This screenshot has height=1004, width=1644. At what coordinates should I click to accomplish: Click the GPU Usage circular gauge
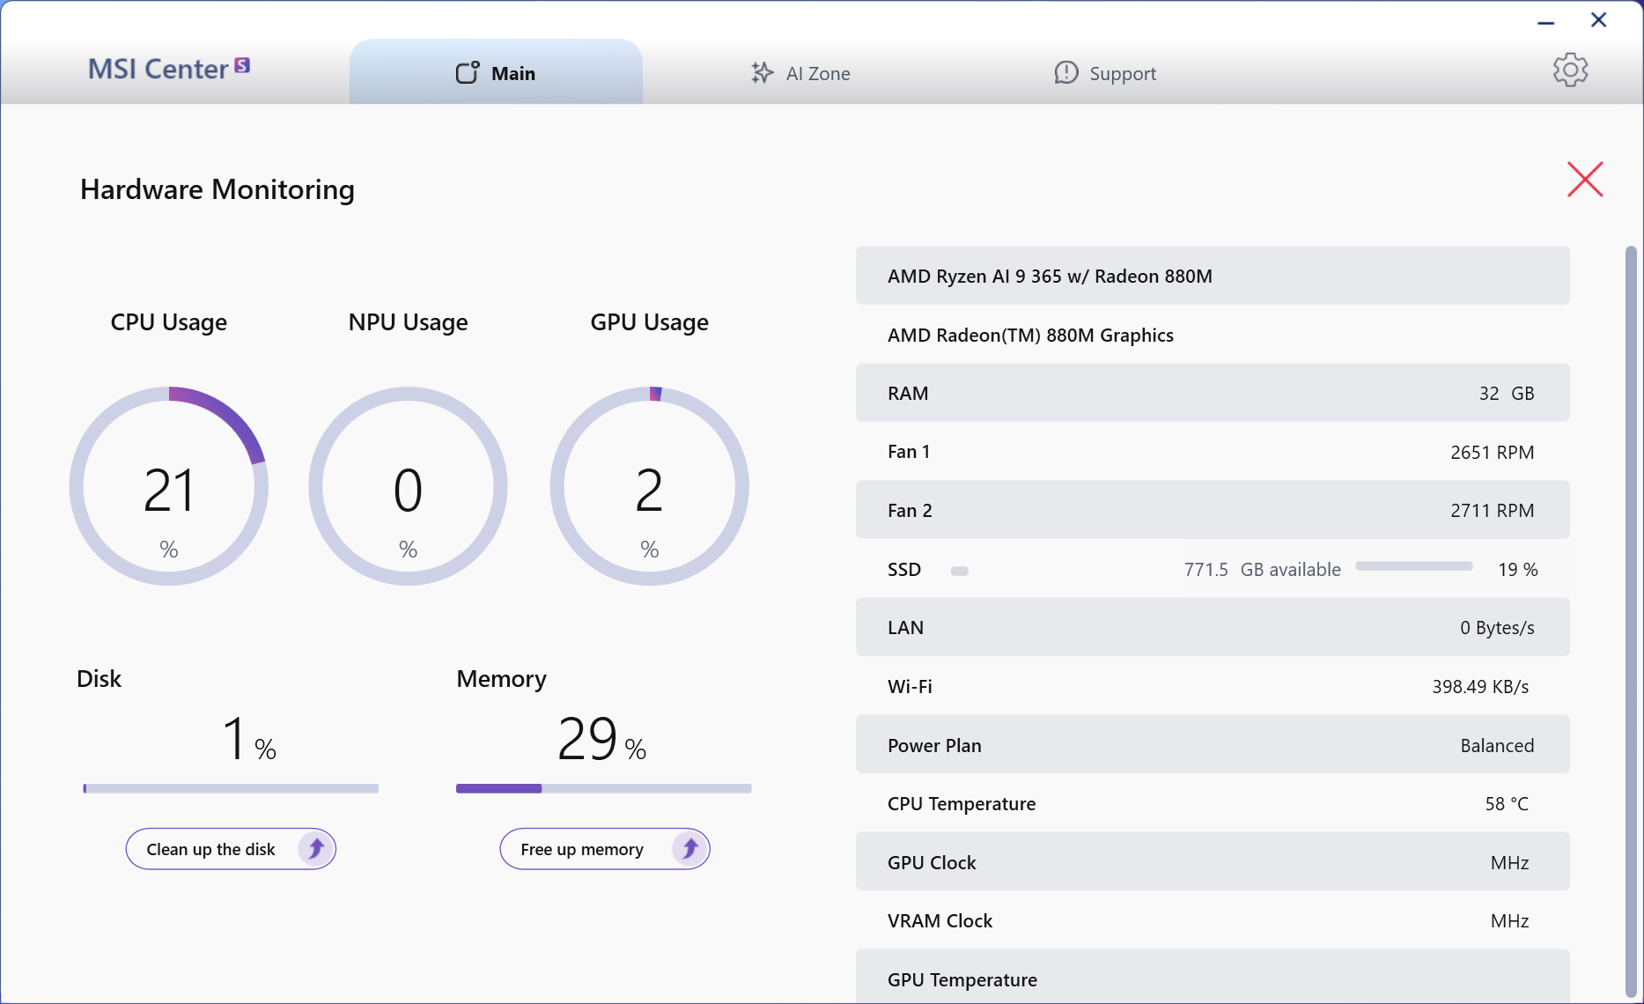click(649, 486)
